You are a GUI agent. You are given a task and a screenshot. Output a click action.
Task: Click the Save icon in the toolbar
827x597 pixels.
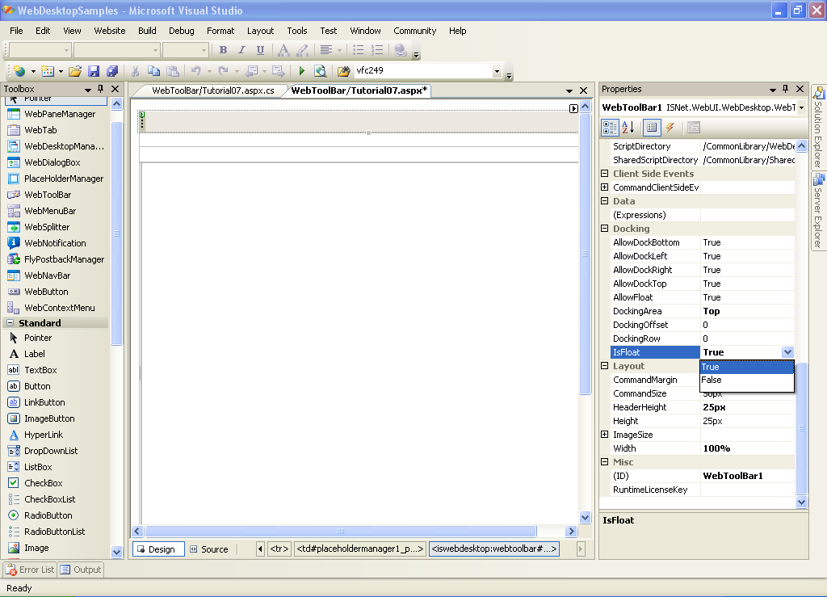point(94,71)
